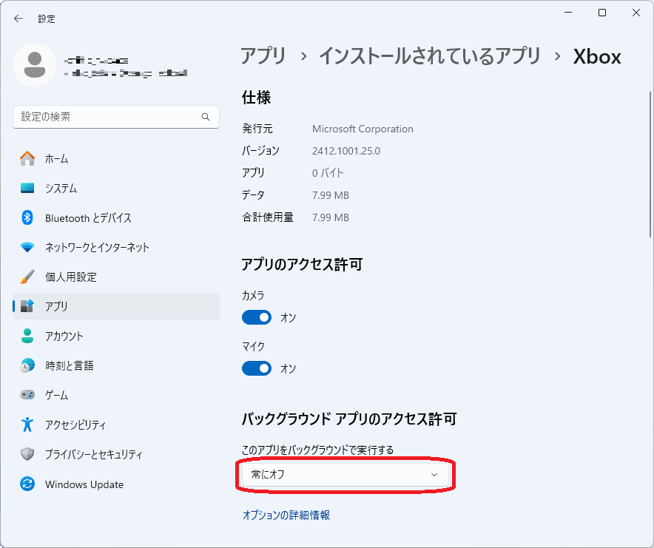Viewport: 654px width, 548px height.
Task: Click the network Wi-Fi icon
Action: click(27, 247)
